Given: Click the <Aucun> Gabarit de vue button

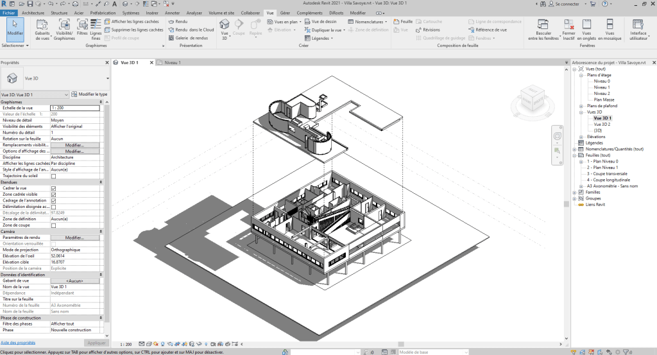Looking at the screenshot, I should point(74,281).
